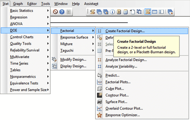Expand Response Surface submenu

pos(73,37)
